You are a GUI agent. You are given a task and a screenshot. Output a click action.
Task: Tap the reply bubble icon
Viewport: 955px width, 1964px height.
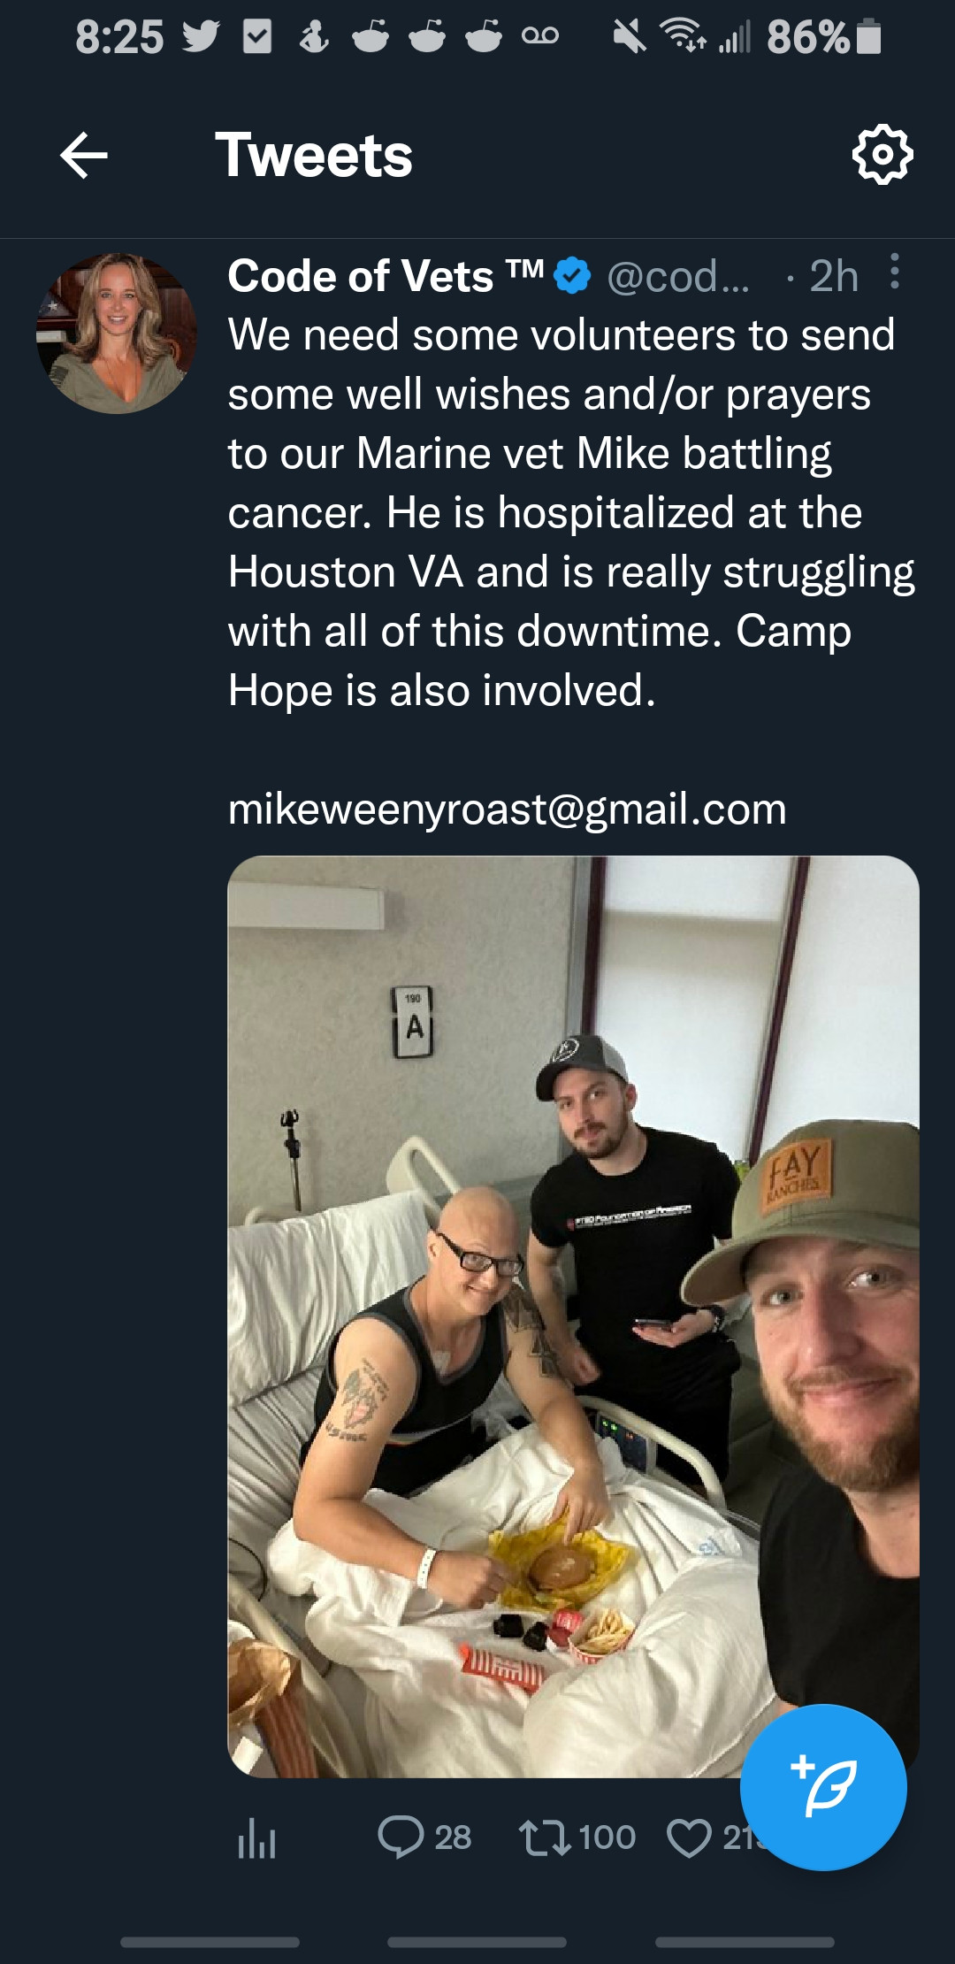401,1837
